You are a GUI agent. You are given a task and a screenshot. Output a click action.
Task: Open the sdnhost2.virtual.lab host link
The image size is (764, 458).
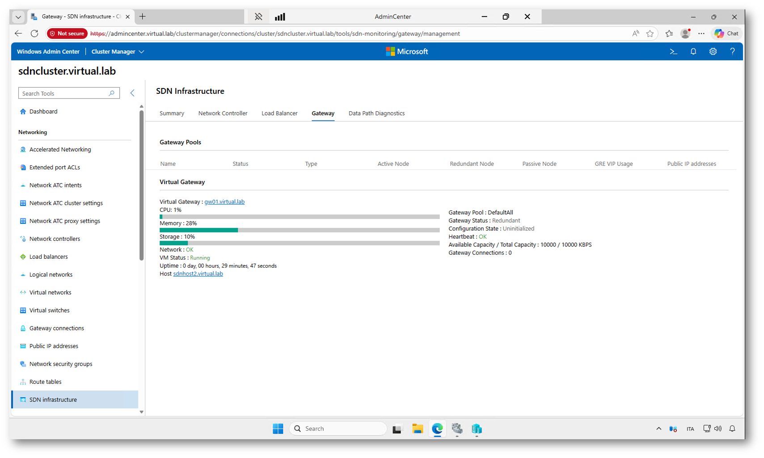click(198, 274)
